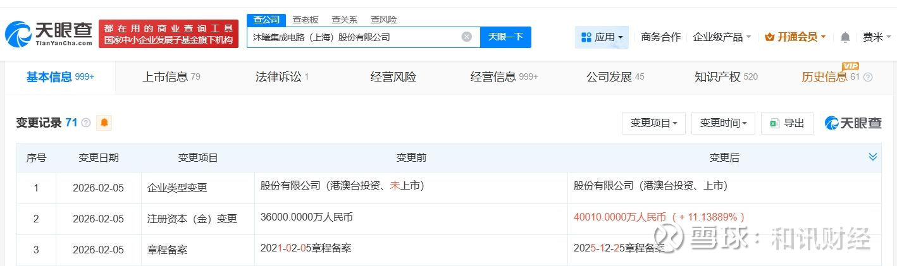
Task: Select the 查风险 search tab
Action: click(384, 20)
